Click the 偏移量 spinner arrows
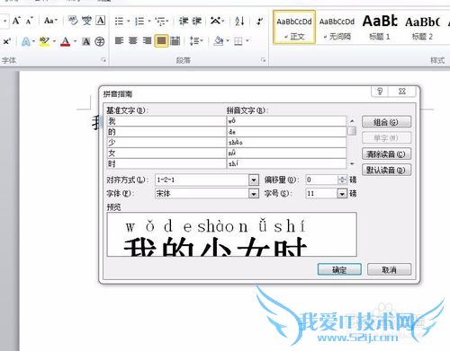450x351 pixels. coord(342,180)
